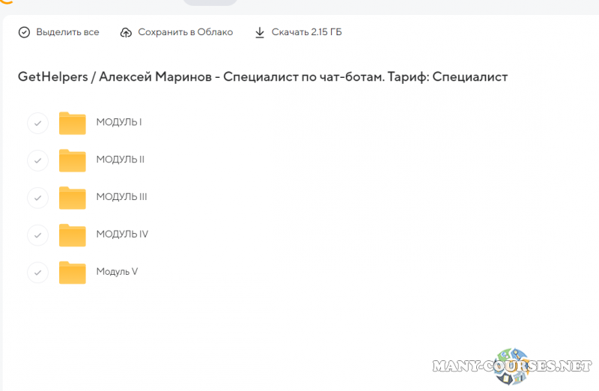599x391 pixels.
Task: Toggle the checkbox for МОДУЛЬ IV
Action: 37,235
